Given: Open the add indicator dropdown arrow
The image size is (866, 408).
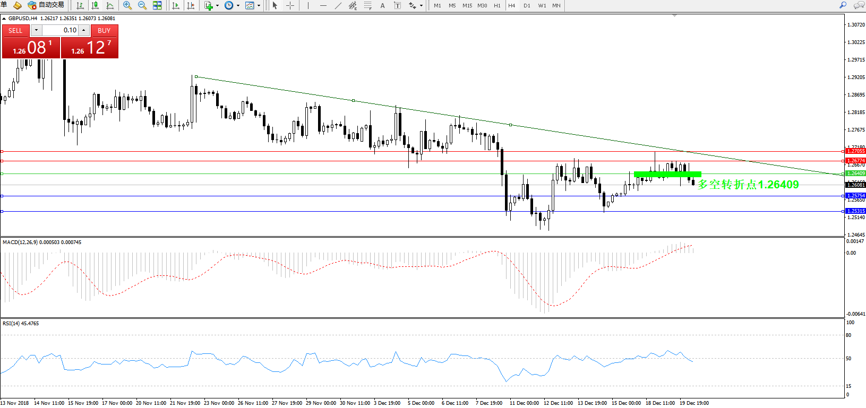Looking at the screenshot, I should [x=217, y=6].
